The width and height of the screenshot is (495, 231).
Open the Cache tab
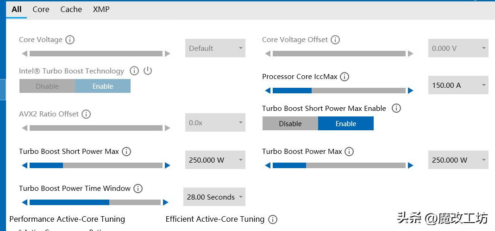(x=71, y=9)
